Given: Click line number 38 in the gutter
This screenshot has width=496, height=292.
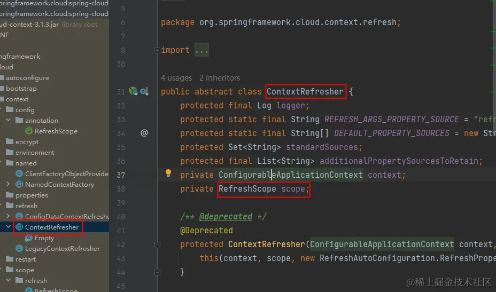Looking at the screenshot, I should coord(121,189).
